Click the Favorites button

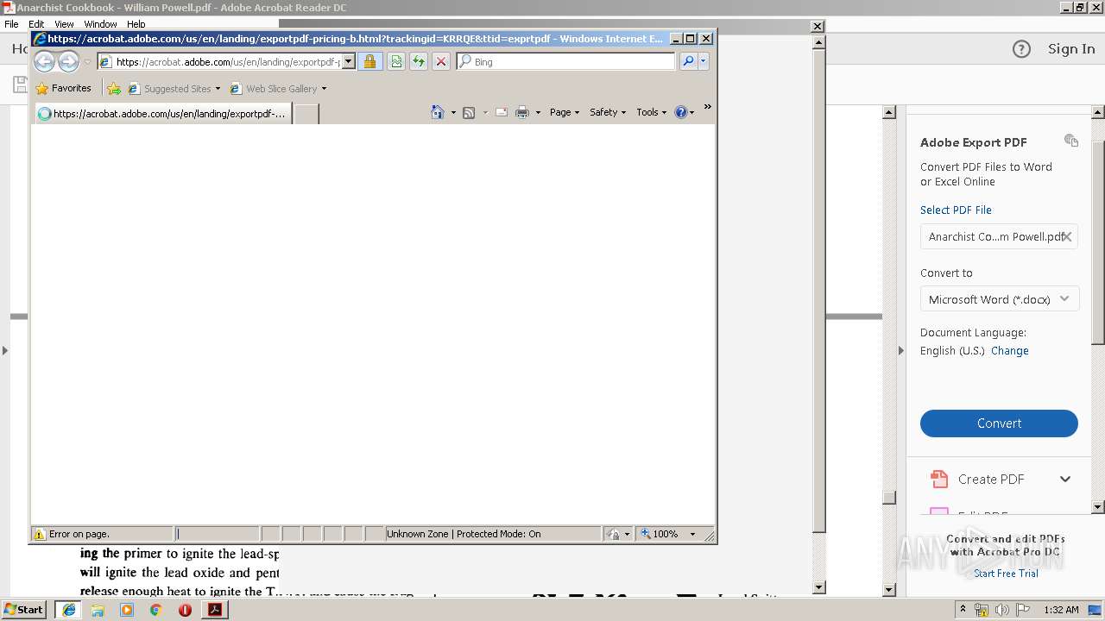(63, 88)
